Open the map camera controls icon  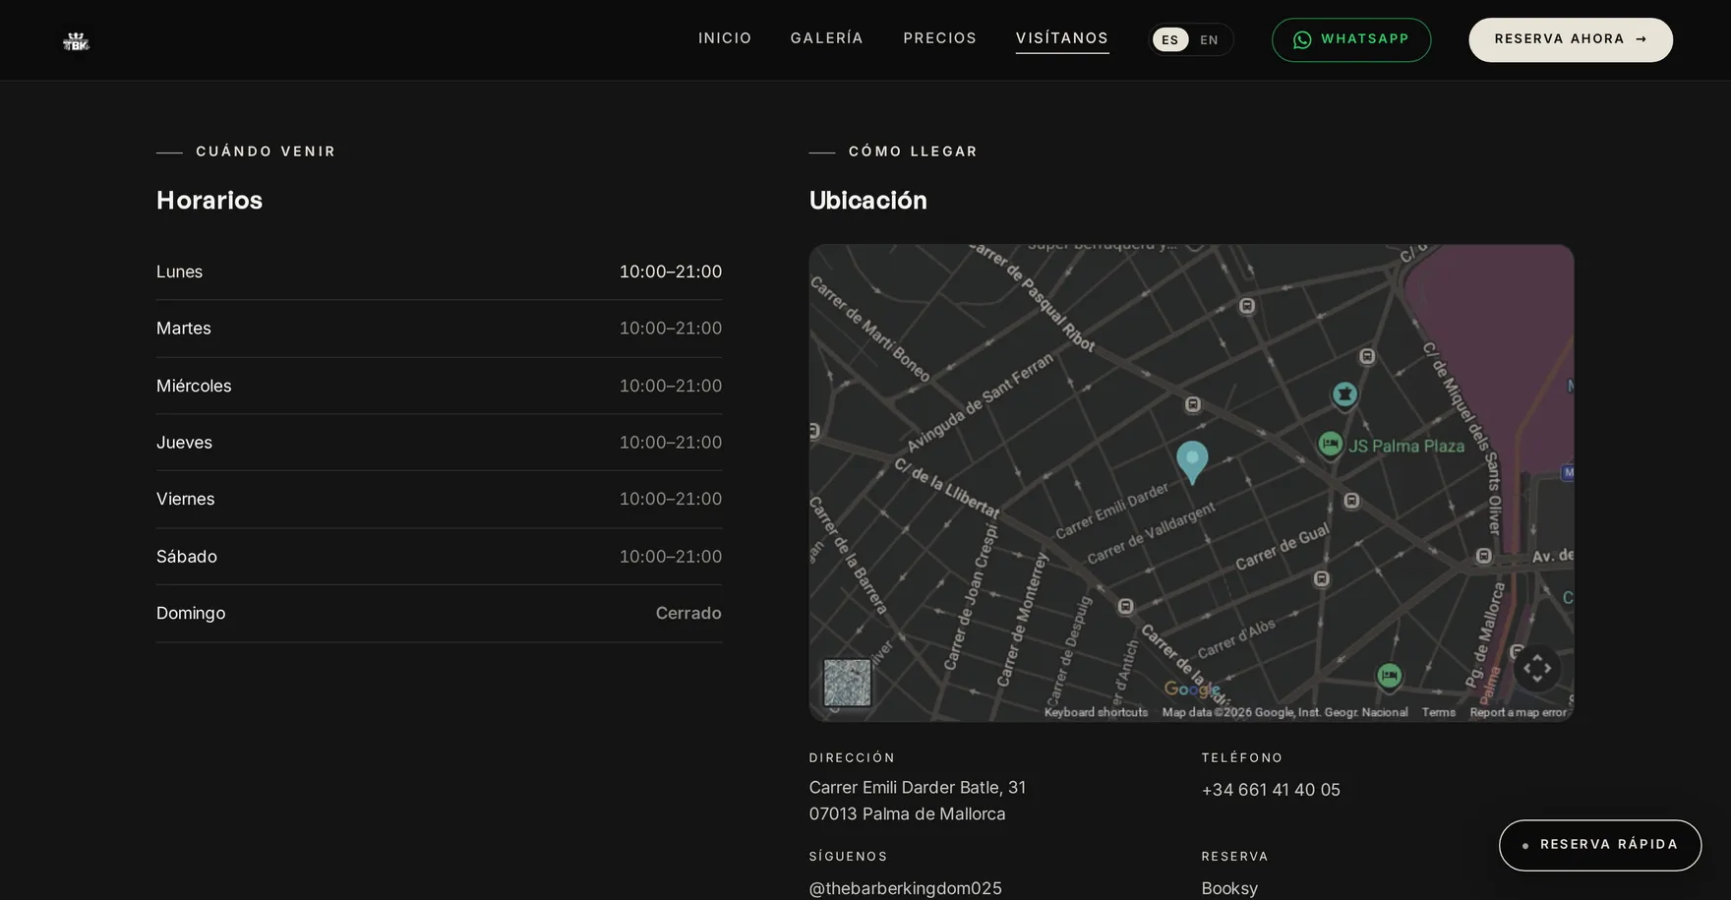click(1536, 669)
